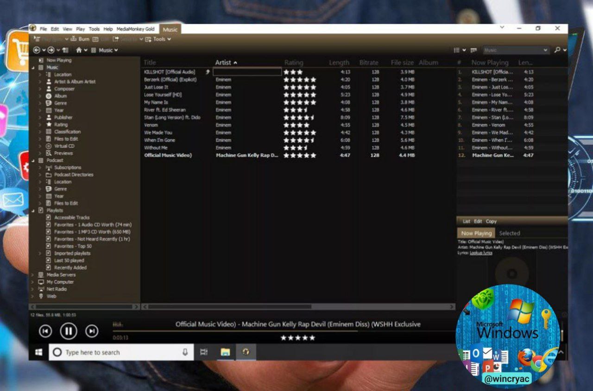Open the Play menu
Screen dimensions: 593x391
[x=81, y=29]
